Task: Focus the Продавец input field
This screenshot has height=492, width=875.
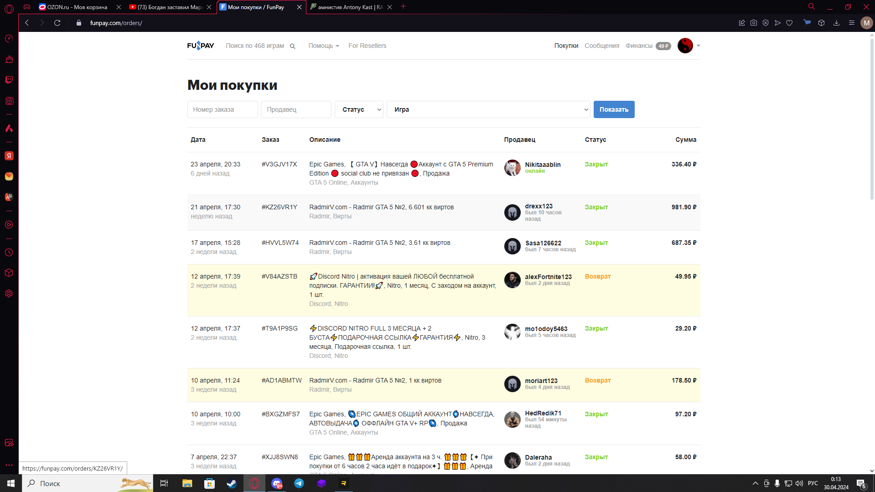Action: tap(296, 109)
